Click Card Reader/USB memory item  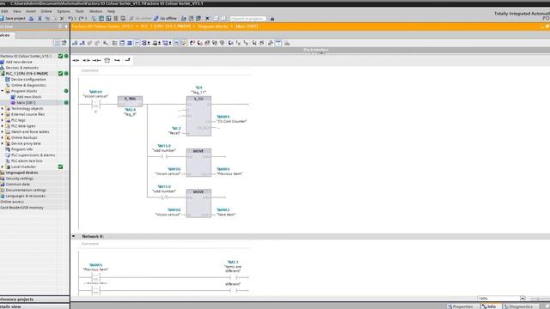pos(21,208)
